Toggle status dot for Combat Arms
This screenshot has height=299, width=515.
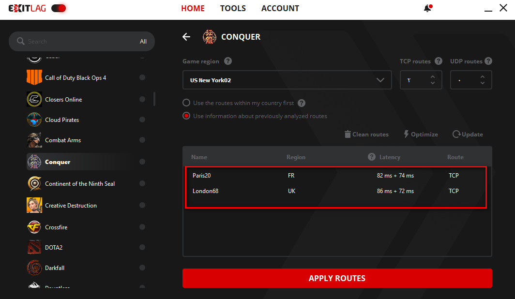(142, 140)
